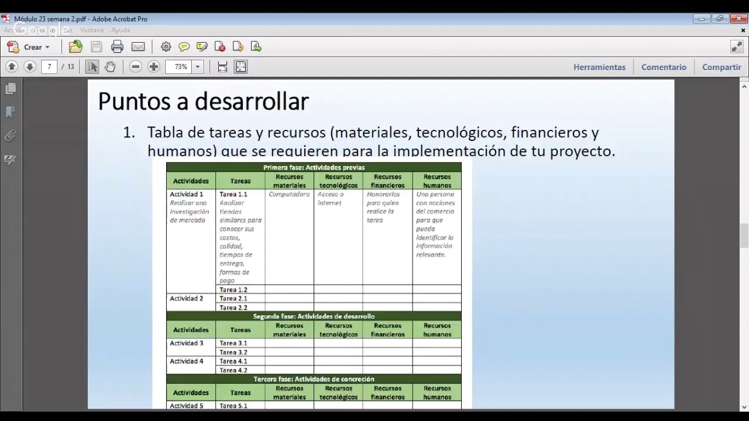
Task: Open the Compartir panel
Action: coord(721,67)
